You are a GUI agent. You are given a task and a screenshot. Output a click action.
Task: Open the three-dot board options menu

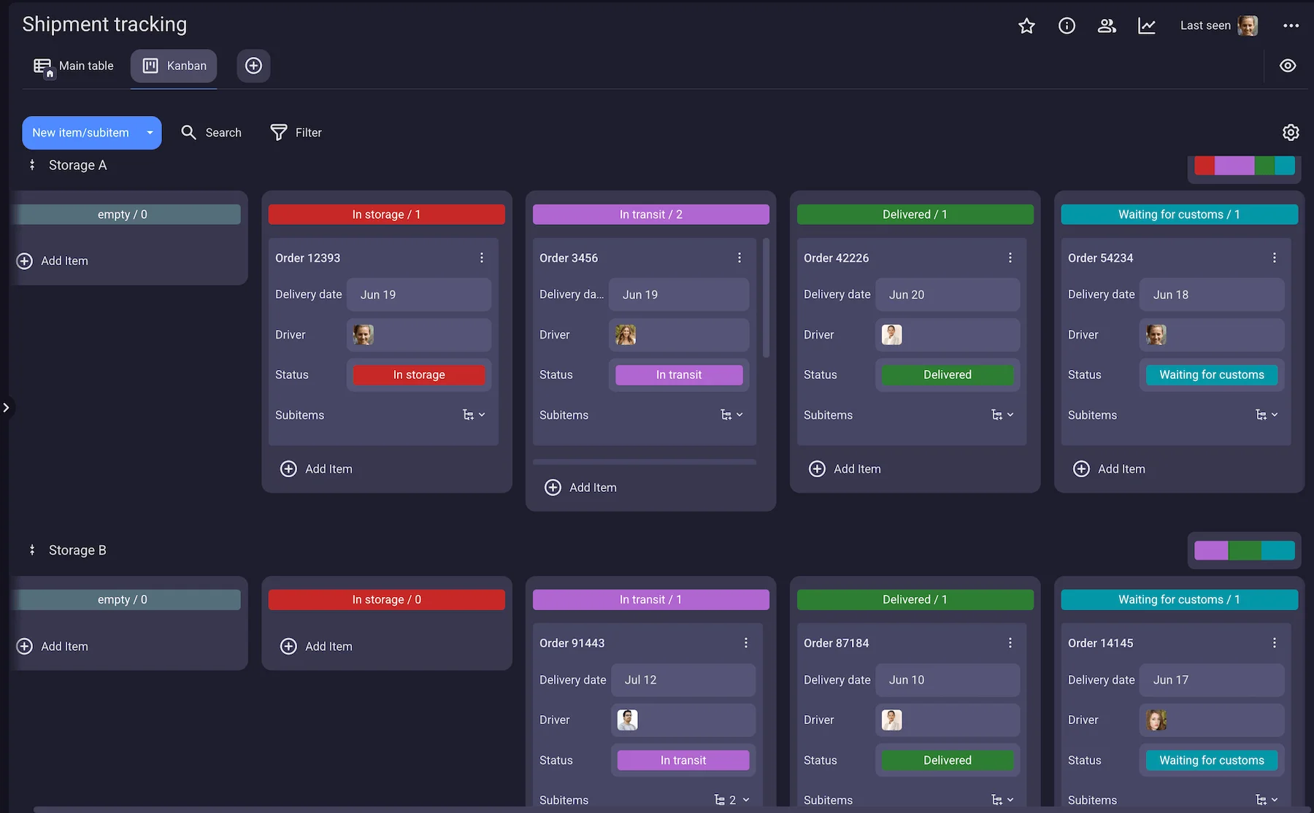tap(1291, 26)
